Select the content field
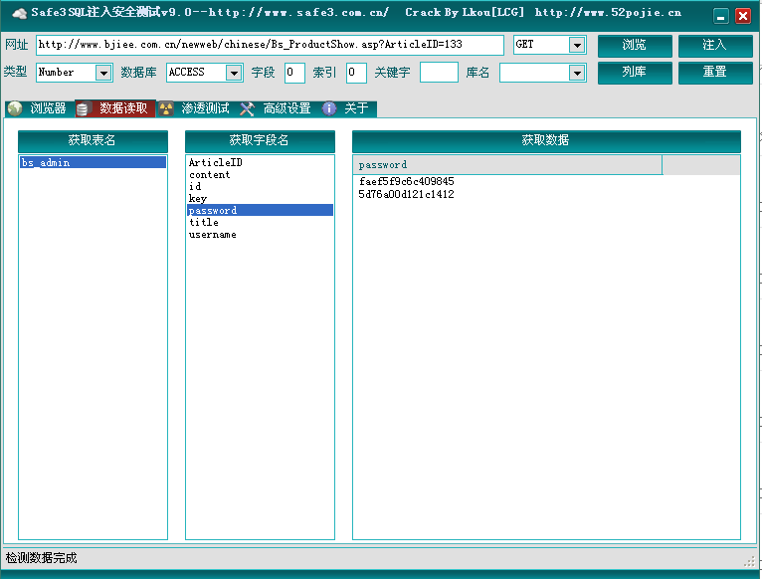The height and width of the screenshot is (579, 762). pos(260,174)
